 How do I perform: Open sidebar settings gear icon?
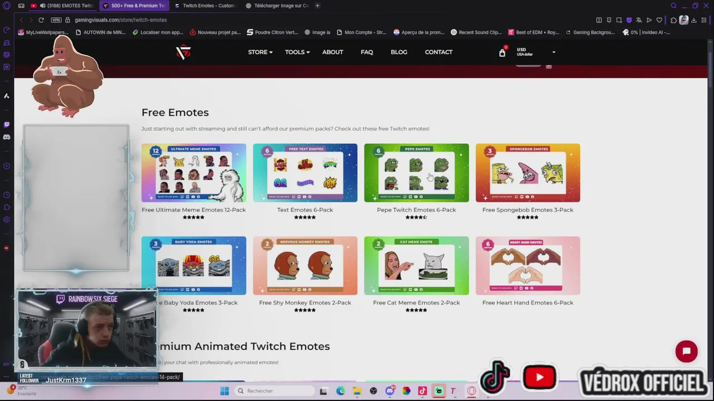coord(7,219)
